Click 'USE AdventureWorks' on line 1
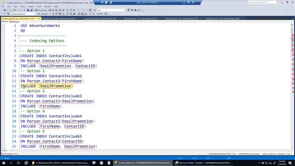 (x=40, y=26)
